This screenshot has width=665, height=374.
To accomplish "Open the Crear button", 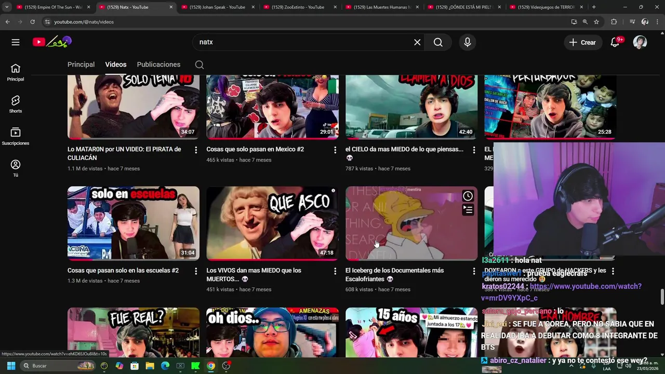I will click(x=582, y=43).
